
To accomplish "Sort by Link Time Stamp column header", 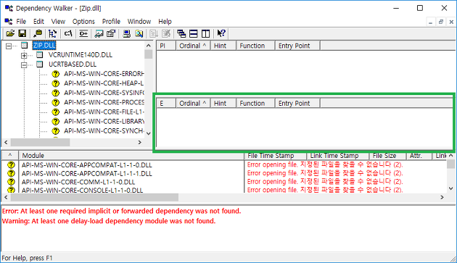I will (338, 156).
